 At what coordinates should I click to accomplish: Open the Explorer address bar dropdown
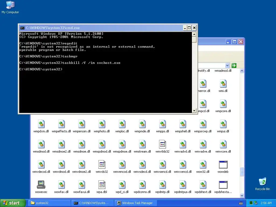coord(227,65)
